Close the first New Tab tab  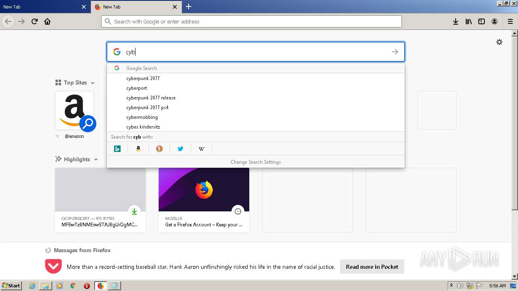click(x=83, y=7)
